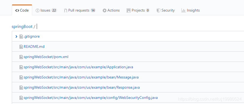This screenshot has height=104, width=244.
Task: Open the WebSecurityConfig.java file result
Action: (91, 98)
